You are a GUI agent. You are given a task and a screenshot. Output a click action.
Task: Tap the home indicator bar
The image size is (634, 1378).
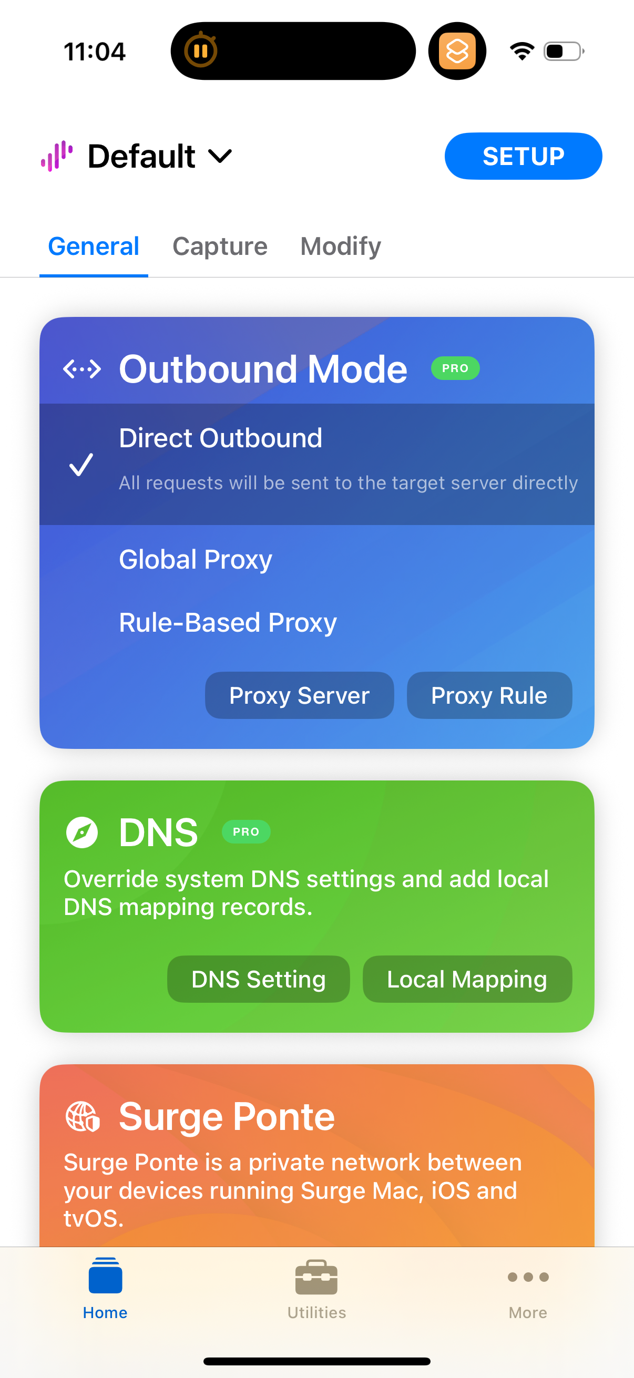coord(316,1361)
